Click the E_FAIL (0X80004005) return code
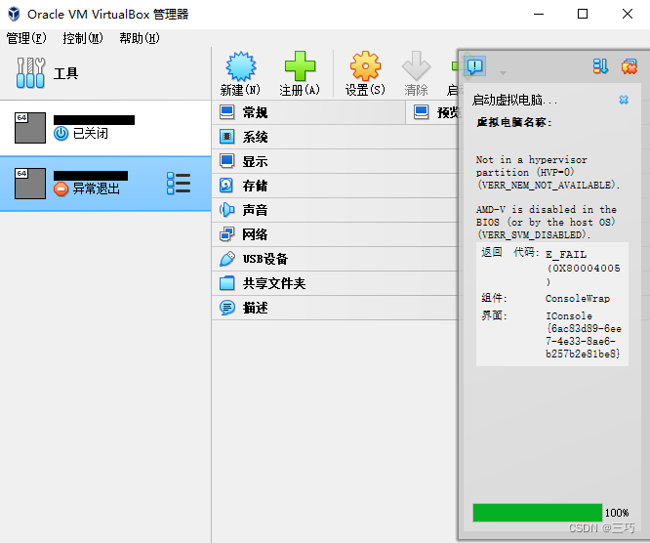This screenshot has width=650, height=543. 583,268
